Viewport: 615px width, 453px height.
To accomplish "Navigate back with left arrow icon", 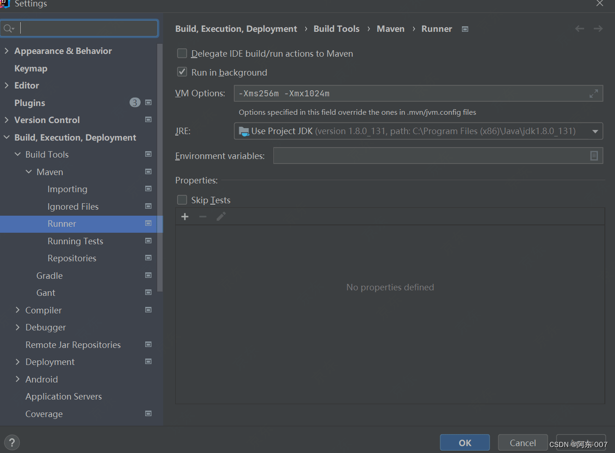I will 580,29.
